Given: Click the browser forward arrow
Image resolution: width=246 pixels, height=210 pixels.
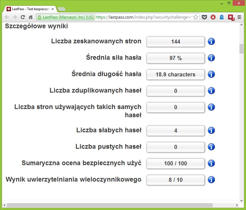Looking at the screenshot, I should click(15, 17).
